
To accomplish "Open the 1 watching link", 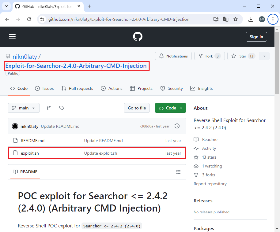I will pyautogui.click(x=208, y=166).
